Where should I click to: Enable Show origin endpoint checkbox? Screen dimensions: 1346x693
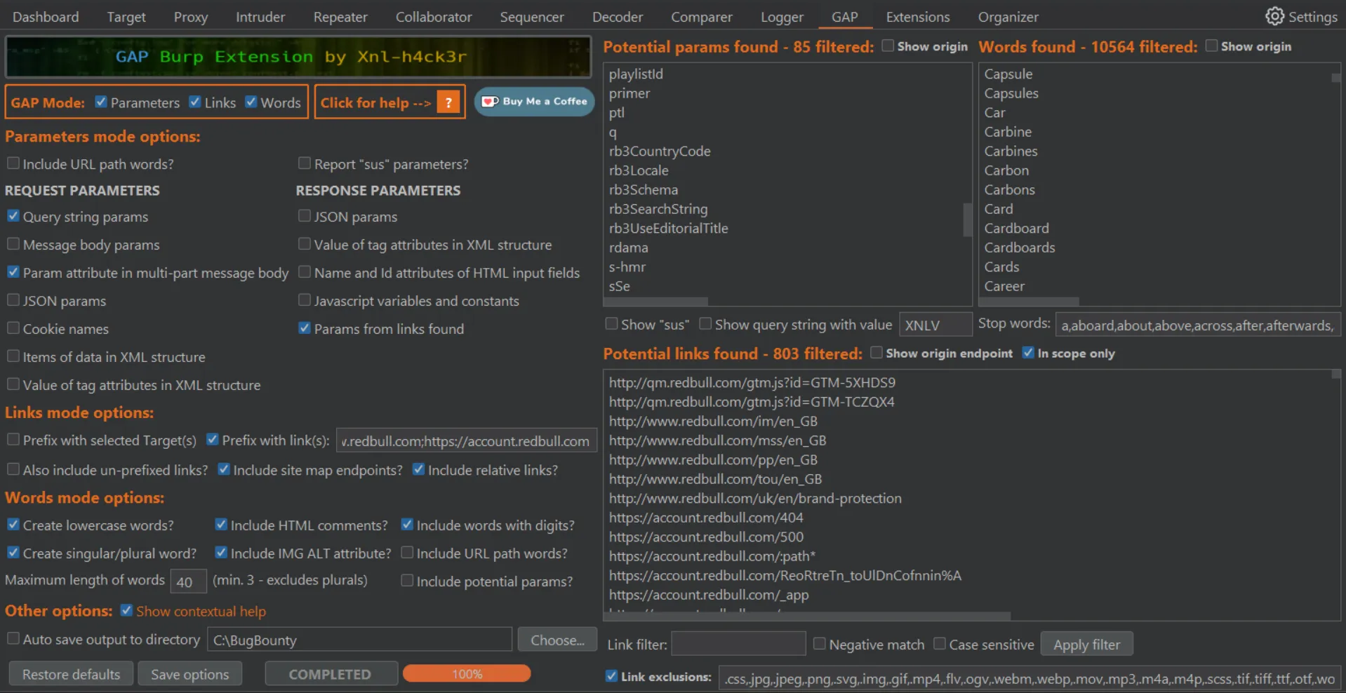point(877,353)
